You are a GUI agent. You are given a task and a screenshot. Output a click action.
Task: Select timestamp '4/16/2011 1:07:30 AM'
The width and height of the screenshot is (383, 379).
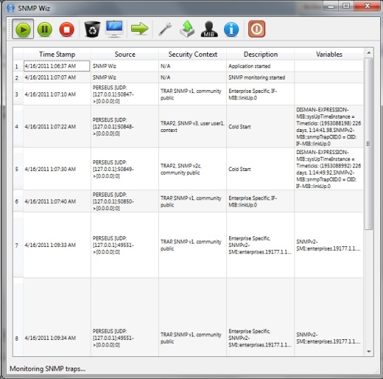(x=57, y=169)
